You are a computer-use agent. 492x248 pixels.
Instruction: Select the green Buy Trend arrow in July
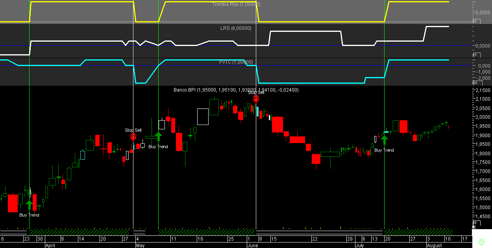384,140
